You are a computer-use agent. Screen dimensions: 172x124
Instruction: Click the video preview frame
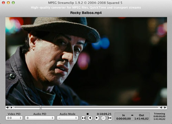[x=86, y=61]
